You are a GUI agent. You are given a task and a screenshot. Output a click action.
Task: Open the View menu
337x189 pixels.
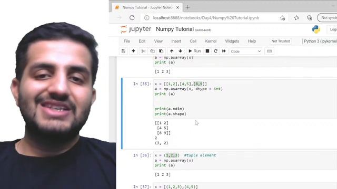pos(158,41)
